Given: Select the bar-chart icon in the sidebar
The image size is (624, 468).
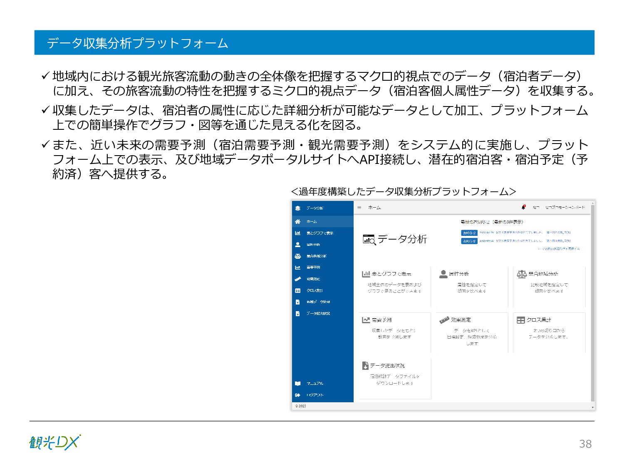Looking at the screenshot, I should click(x=297, y=233).
